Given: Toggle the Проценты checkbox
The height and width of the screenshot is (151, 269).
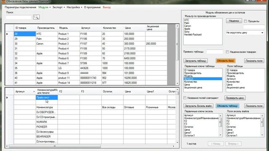Looking at the screenshot, I should (x=245, y=21).
